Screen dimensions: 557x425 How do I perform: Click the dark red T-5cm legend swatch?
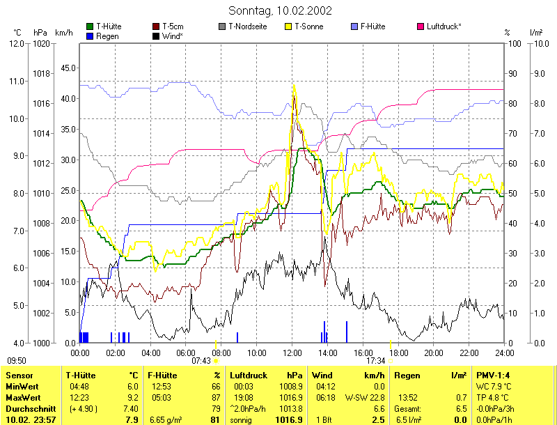pos(156,26)
